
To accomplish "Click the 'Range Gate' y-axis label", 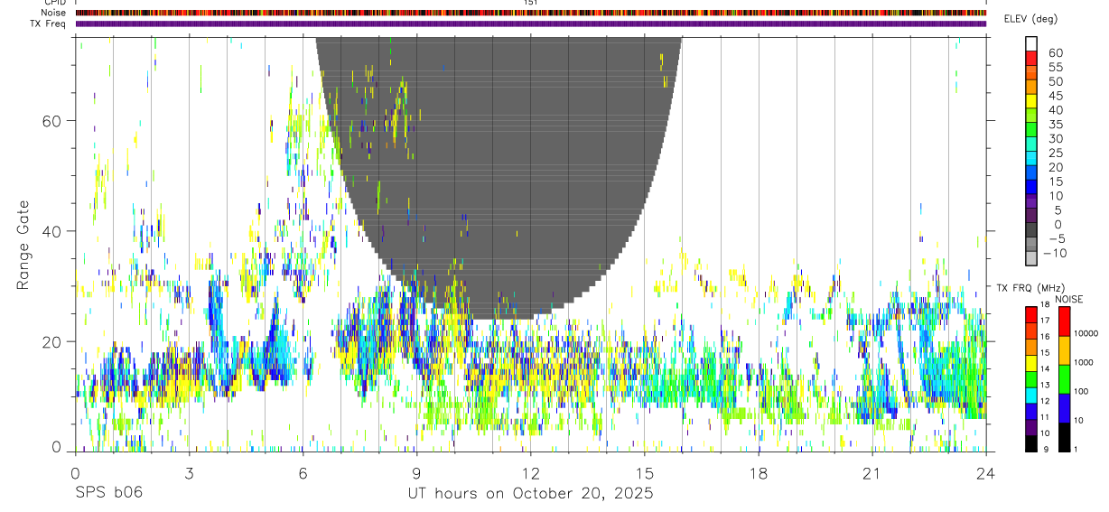I will pos(24,245).
